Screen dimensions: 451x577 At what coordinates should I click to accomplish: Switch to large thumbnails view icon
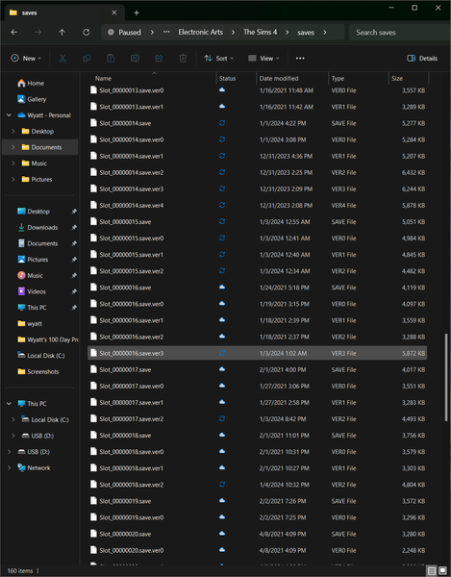click(442, 570)
